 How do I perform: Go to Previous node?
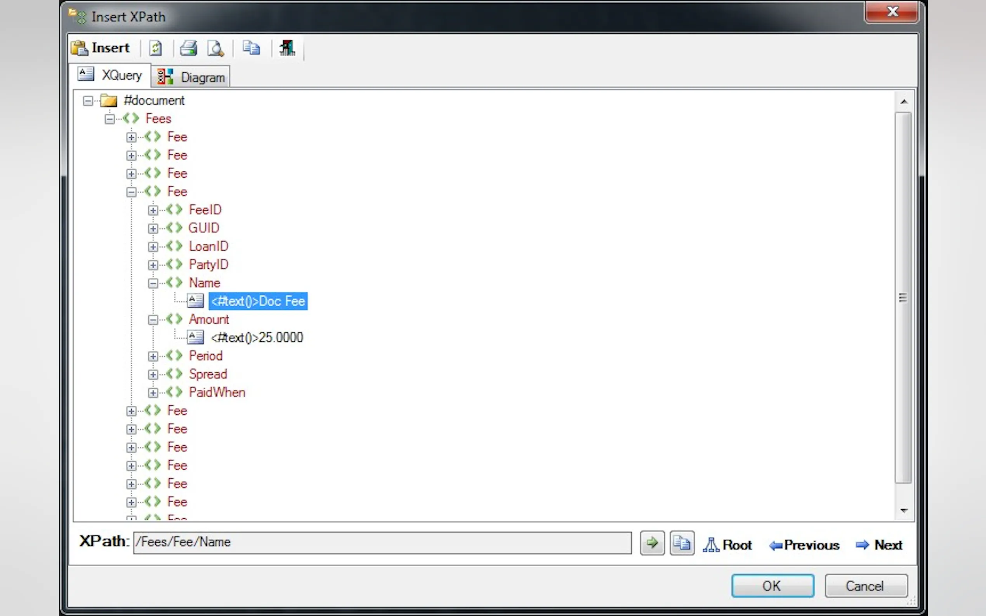(x=804, y=545)
